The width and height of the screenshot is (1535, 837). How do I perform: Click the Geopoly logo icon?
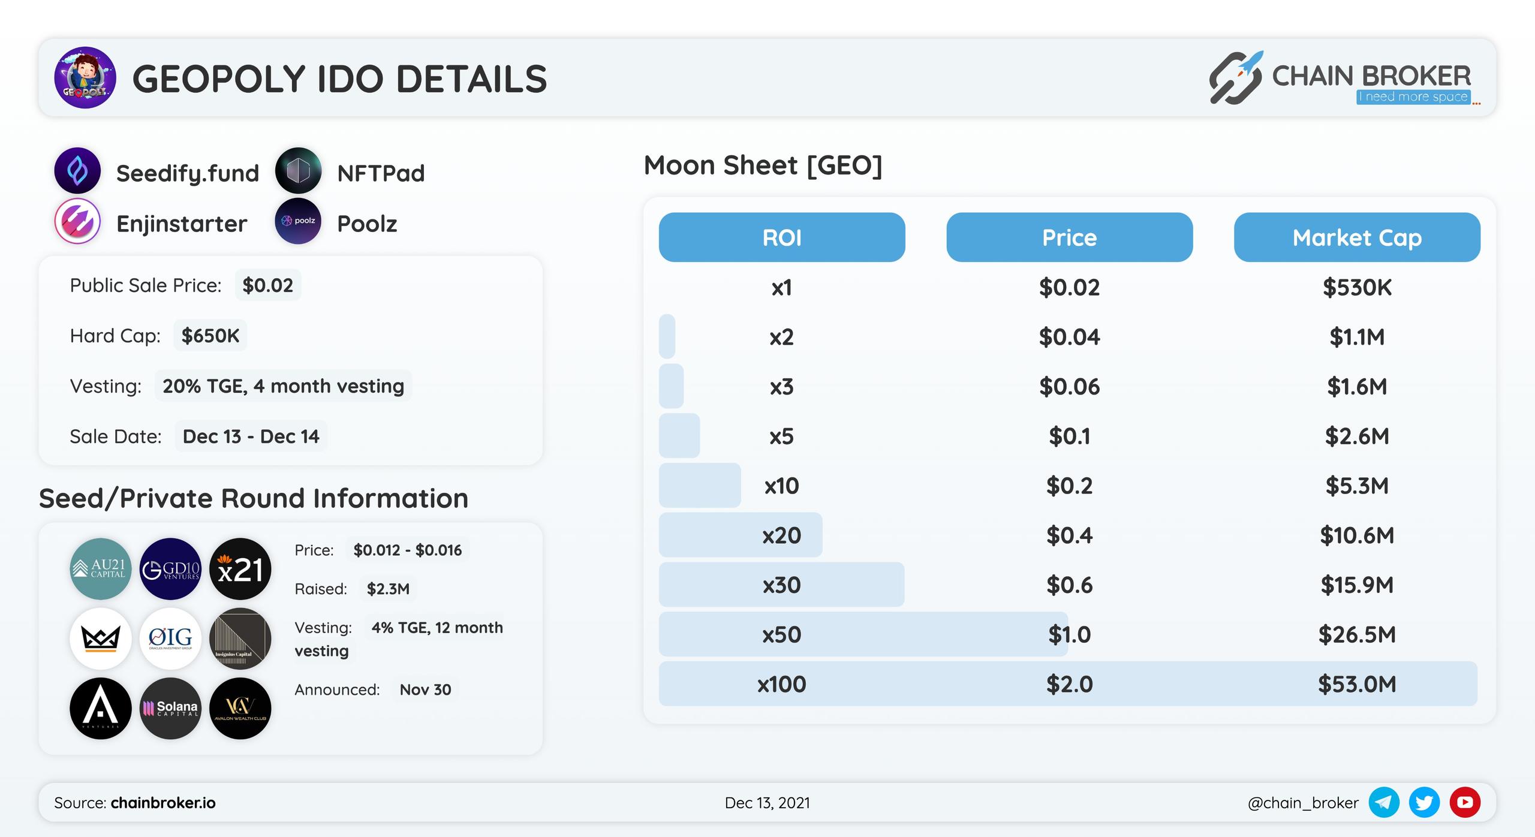click(85, 78)
